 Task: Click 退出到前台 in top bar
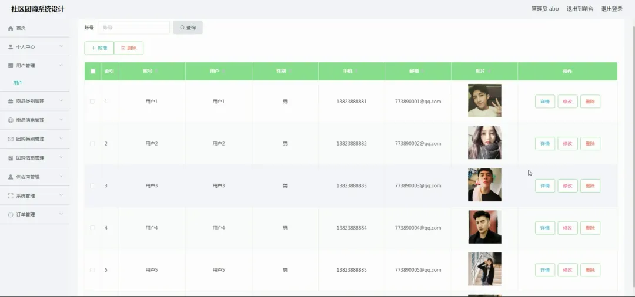(x=580, y=9)
